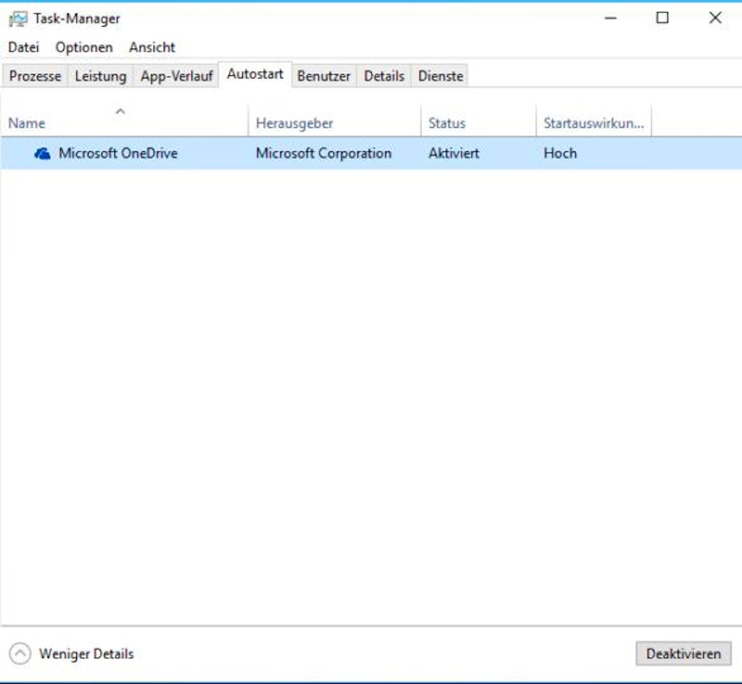Click the Weniger Details label

point(87,654)
